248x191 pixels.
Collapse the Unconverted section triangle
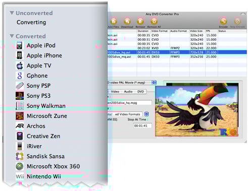12,13
